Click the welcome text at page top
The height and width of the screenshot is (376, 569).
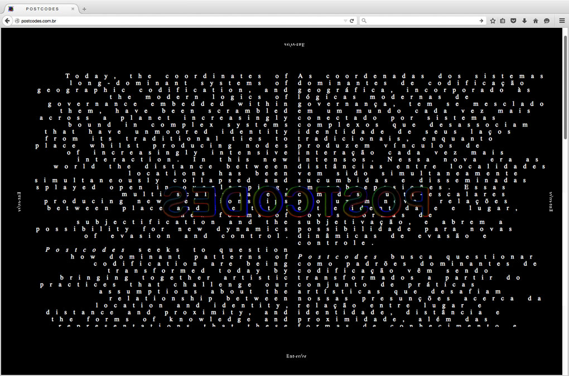point(295,43)
